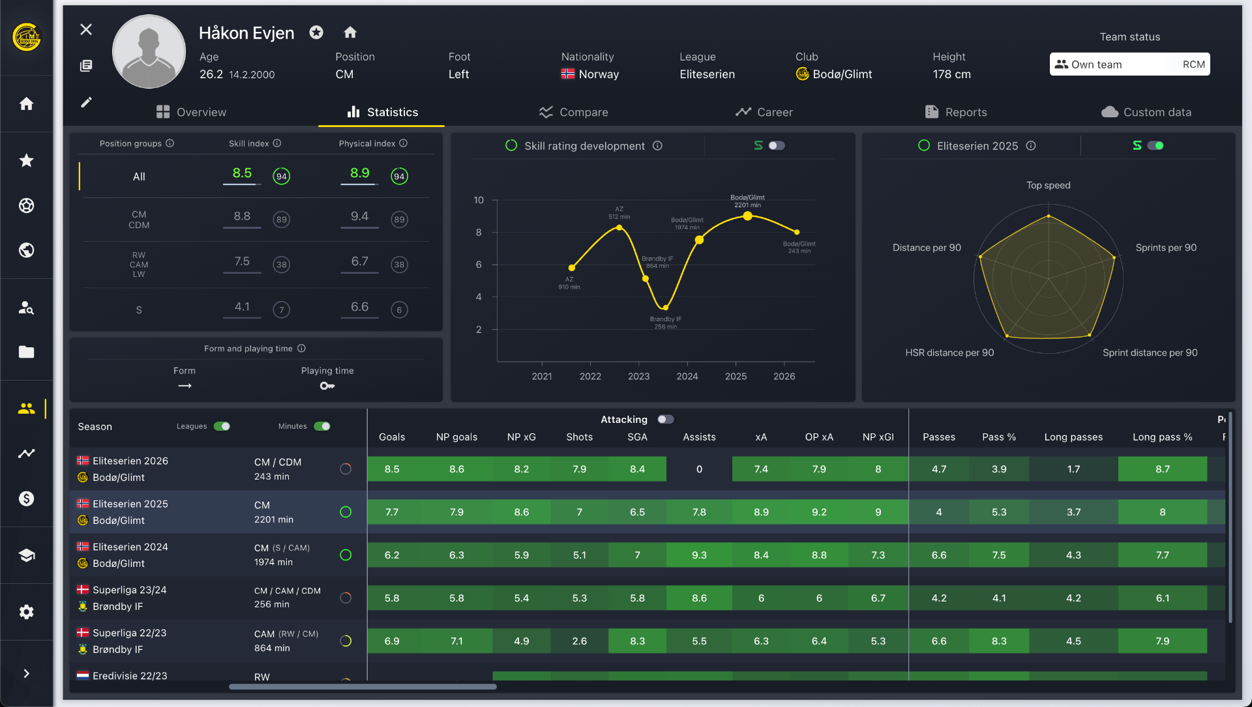This screenshot has height=707, width=1252.
Task: Select the CM CDM position group
Action: (255, 220)
